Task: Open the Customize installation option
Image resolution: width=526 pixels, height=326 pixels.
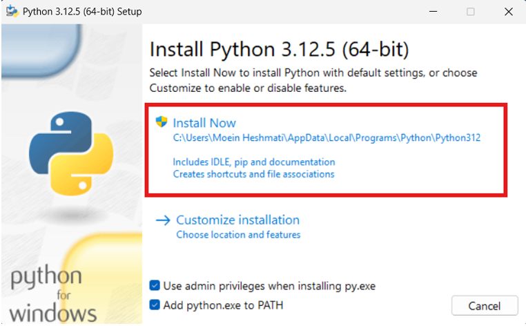Action: point(237,220)
